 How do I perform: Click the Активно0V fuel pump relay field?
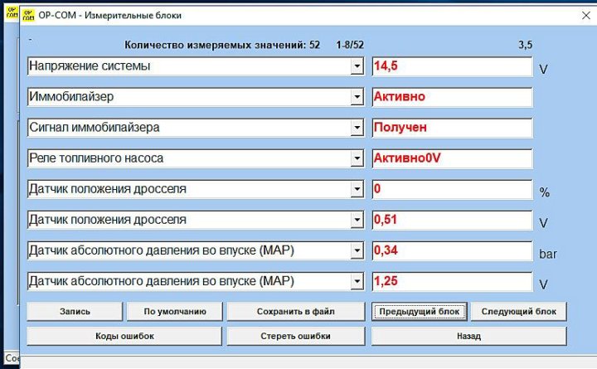(451, 158)
